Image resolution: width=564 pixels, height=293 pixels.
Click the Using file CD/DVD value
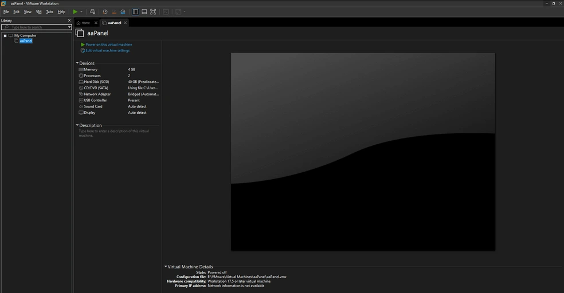click(x=143, y=88)
